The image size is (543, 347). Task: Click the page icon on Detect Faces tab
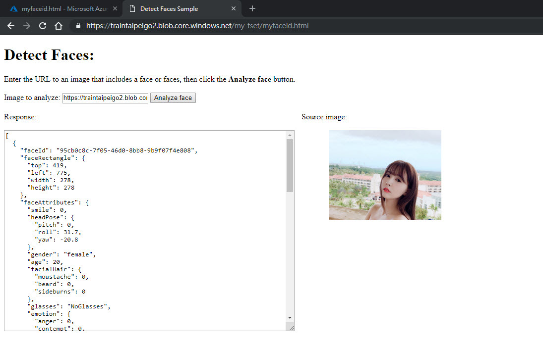[132, 8]
